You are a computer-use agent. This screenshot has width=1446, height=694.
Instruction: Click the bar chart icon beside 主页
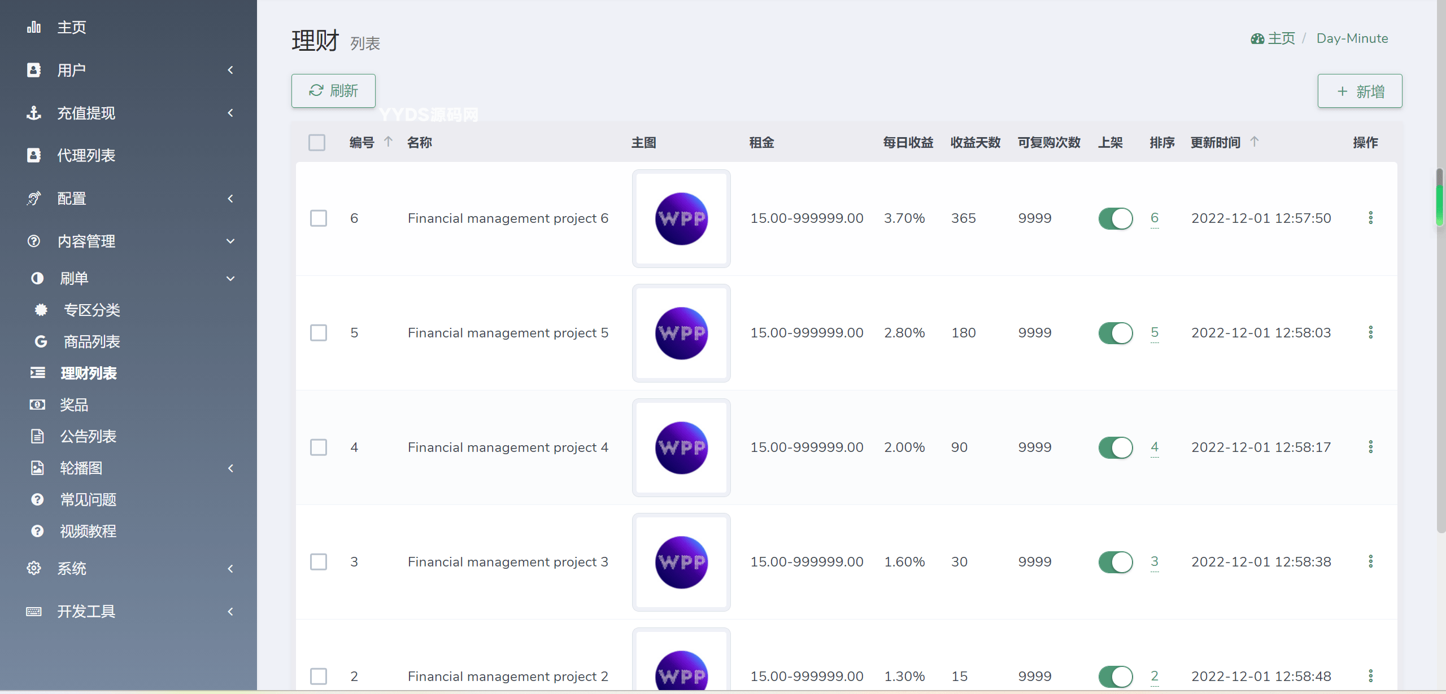point(34,27)
